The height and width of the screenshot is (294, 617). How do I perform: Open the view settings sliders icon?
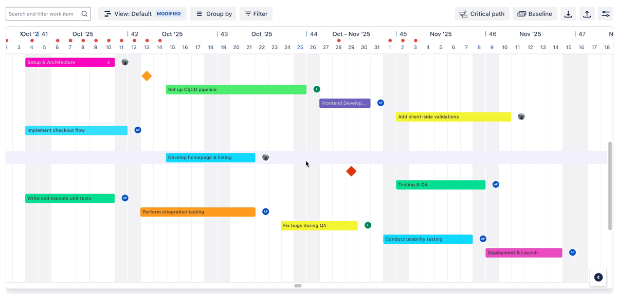(606, 14)
